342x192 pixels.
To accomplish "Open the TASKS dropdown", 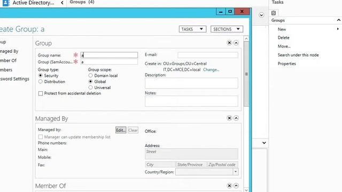I will (192, 29).
